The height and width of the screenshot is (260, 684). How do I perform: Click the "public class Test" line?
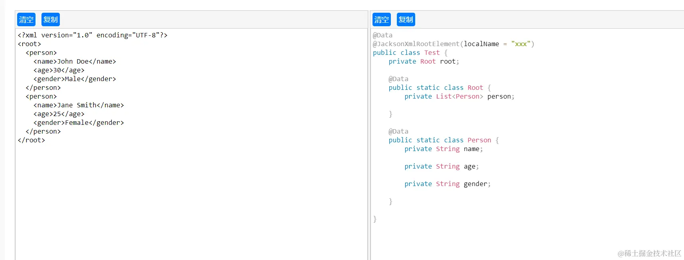click(x=410, y=52)
